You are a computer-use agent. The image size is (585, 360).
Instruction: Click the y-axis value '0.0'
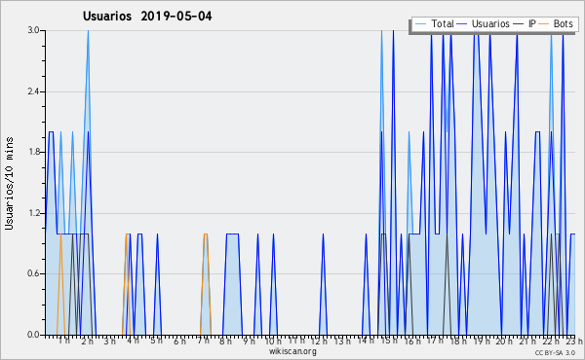(34, 335)
